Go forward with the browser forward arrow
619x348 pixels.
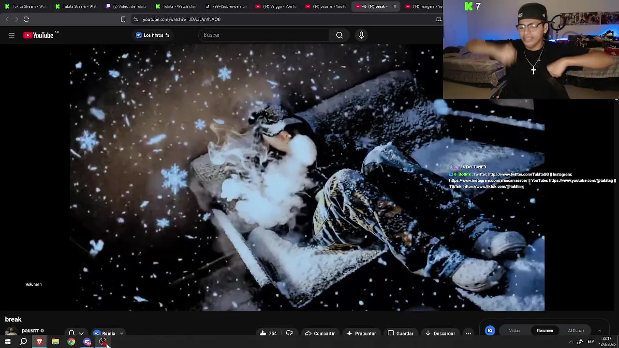point(16,19)
